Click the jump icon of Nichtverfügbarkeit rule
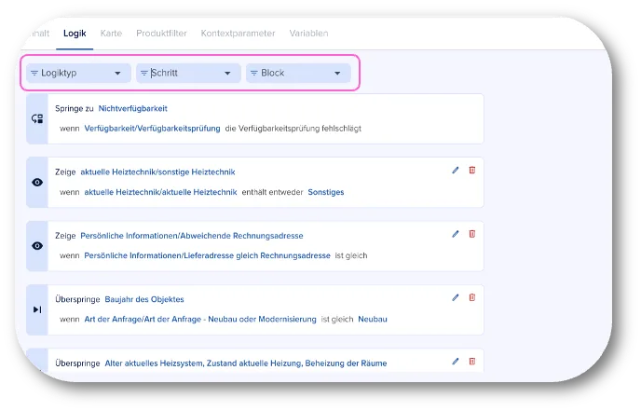The height and width of the screenshot is (411, 641). pos(37,118)
